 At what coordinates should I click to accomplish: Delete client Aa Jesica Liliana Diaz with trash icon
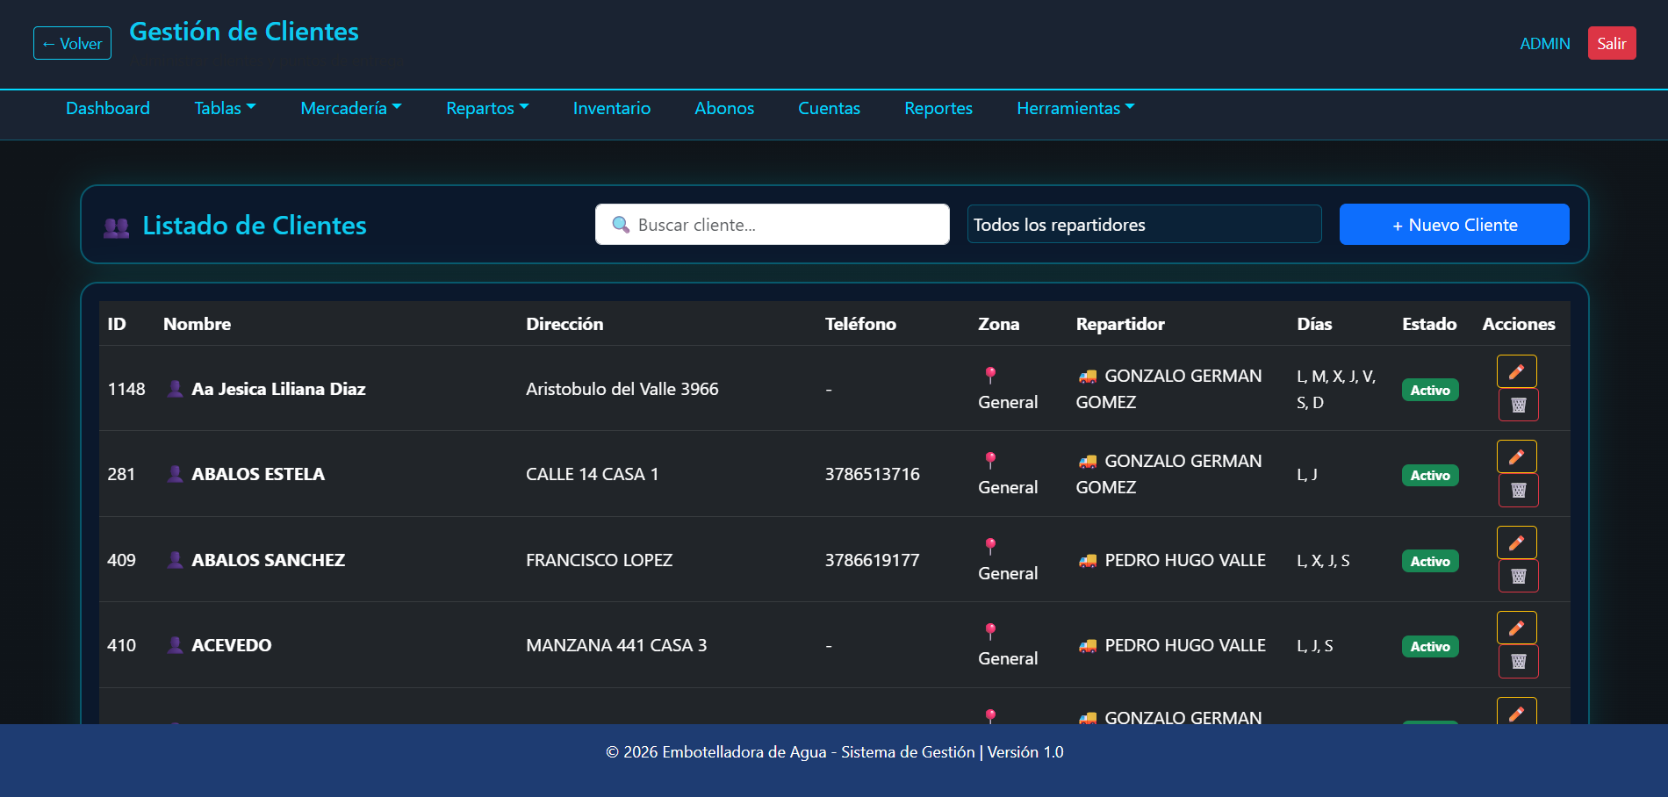click(x=1518, y=405)
